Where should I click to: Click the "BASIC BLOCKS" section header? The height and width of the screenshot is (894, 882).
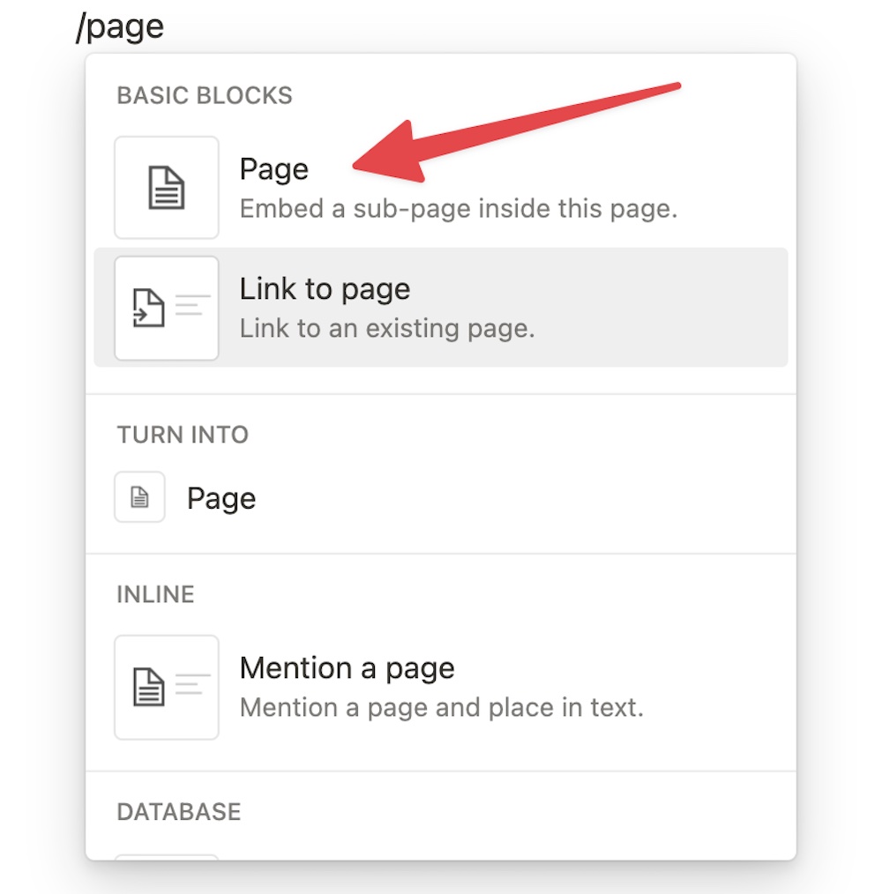(205, 96)
